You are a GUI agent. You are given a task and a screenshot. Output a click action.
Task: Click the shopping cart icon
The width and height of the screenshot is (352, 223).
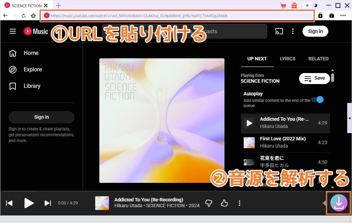pyautogui.click(x=283, y=5)
